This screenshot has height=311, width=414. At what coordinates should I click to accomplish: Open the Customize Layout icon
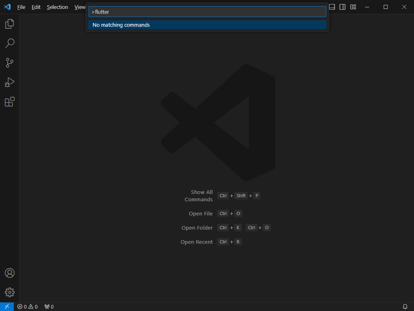(353, 7)
